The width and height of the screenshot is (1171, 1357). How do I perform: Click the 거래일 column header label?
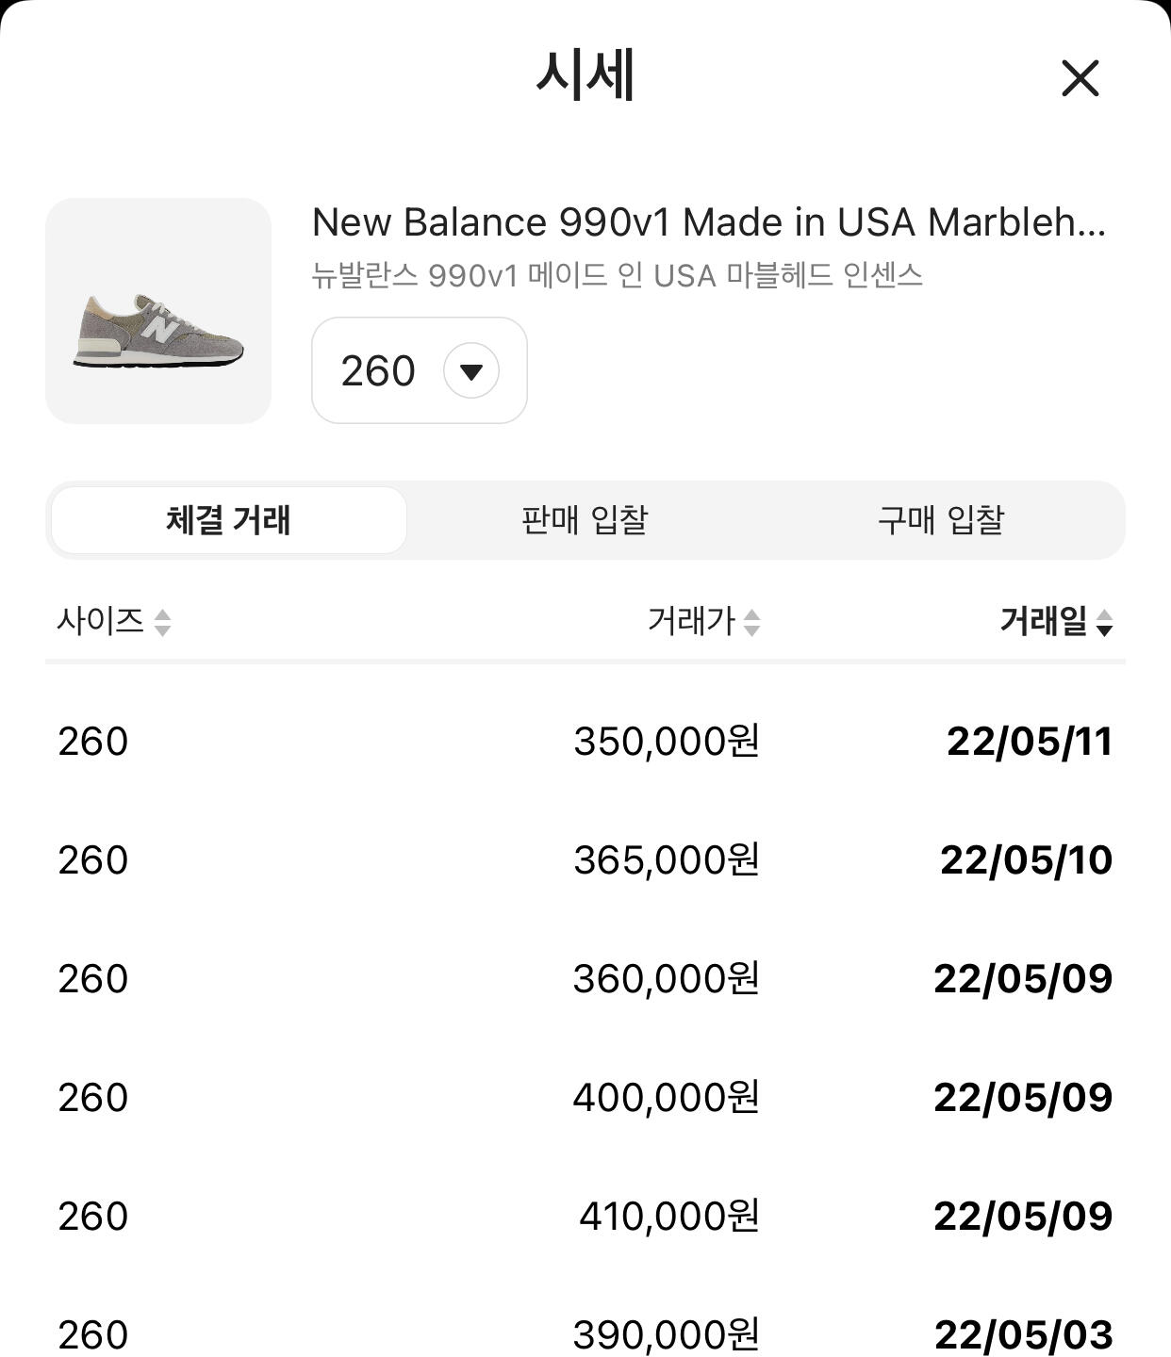point(1043,621)
